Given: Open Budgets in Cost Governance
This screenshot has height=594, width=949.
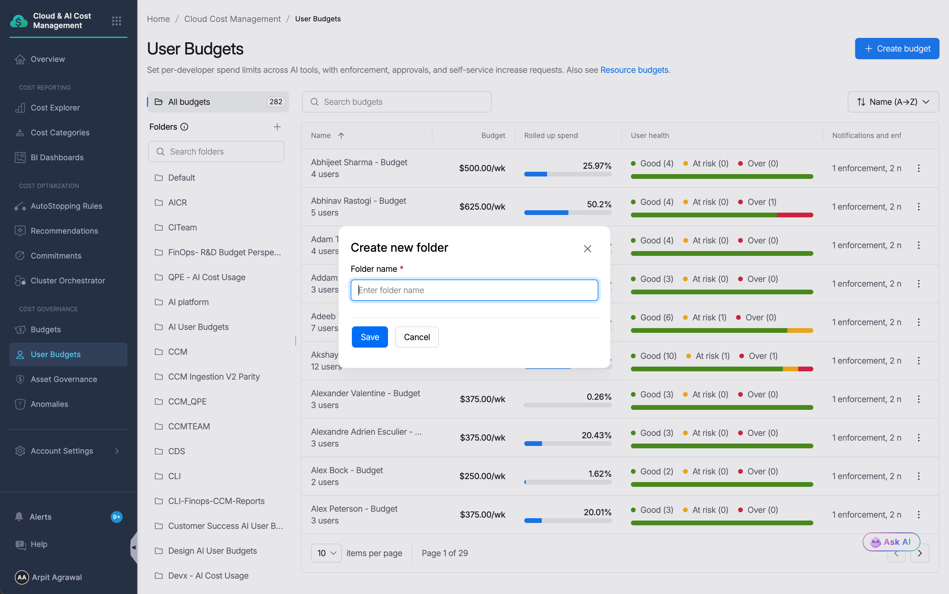Looking at the screenshot, I should tap(46, 329).
